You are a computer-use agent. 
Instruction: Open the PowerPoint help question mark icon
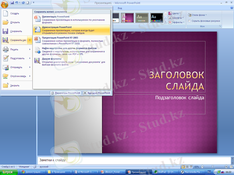click(x=228, y=8)
